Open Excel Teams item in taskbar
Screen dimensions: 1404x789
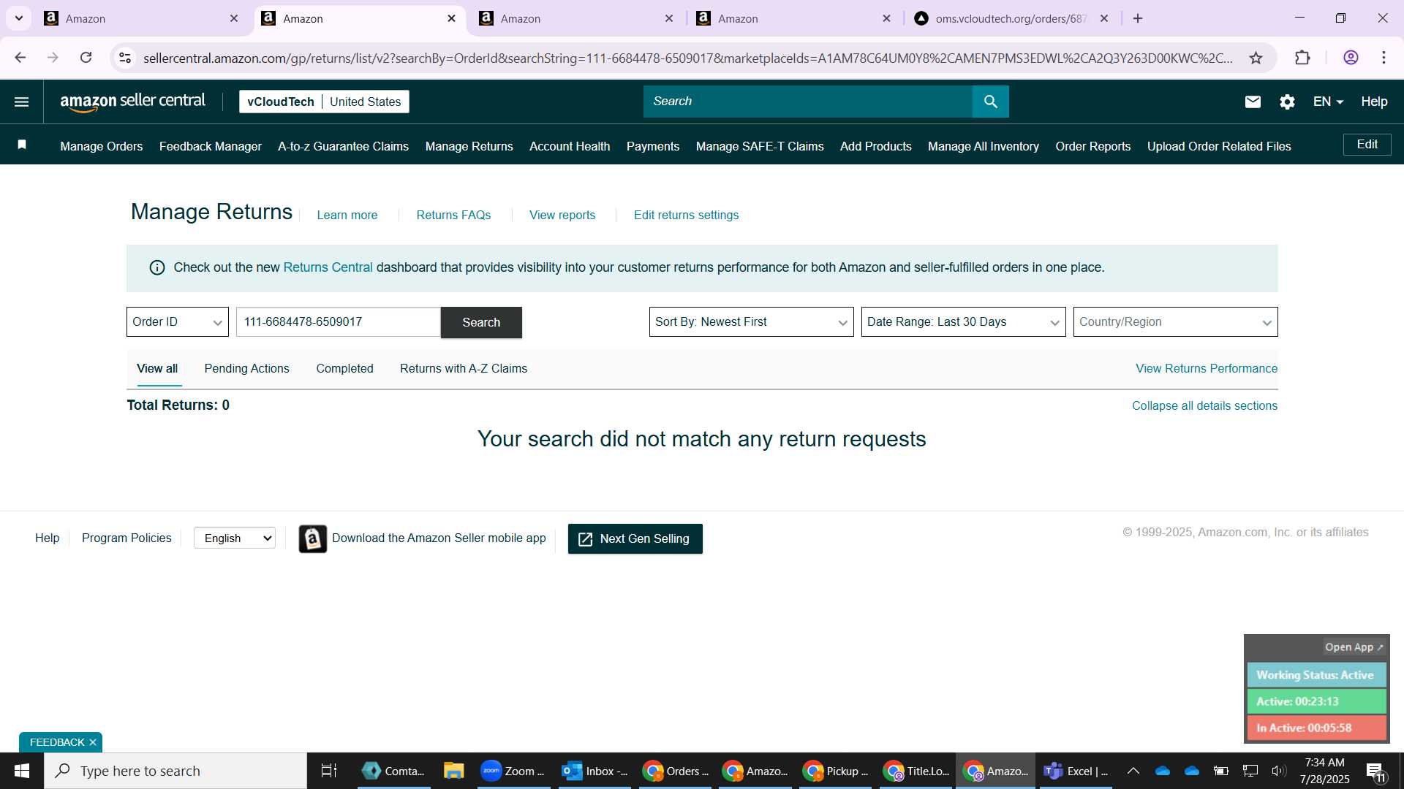point(1076,771)
